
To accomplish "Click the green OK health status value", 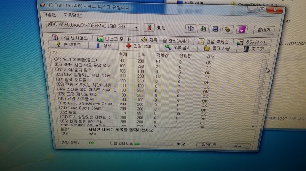I will point(92,143).
